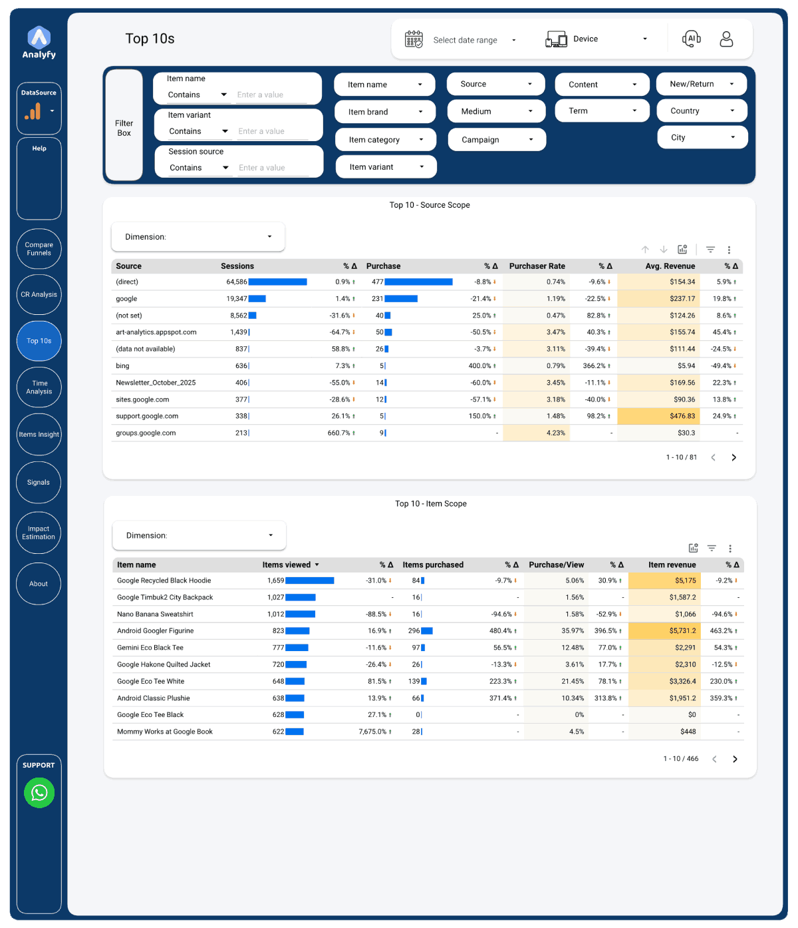This screenshot has height=928, width=798.
Task: Sort by Sessions column header
Action: point(237,266)
